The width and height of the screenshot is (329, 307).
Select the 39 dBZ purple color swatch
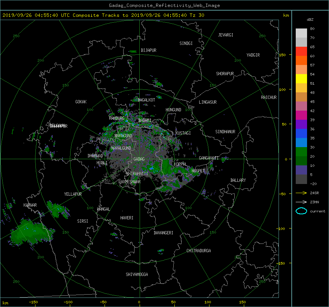[301, 124]
